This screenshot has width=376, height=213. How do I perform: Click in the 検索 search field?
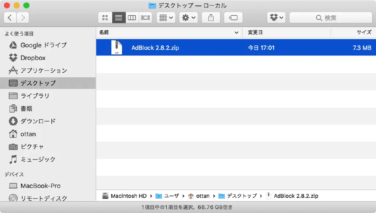pyautogui.click(x=330, y=18)
